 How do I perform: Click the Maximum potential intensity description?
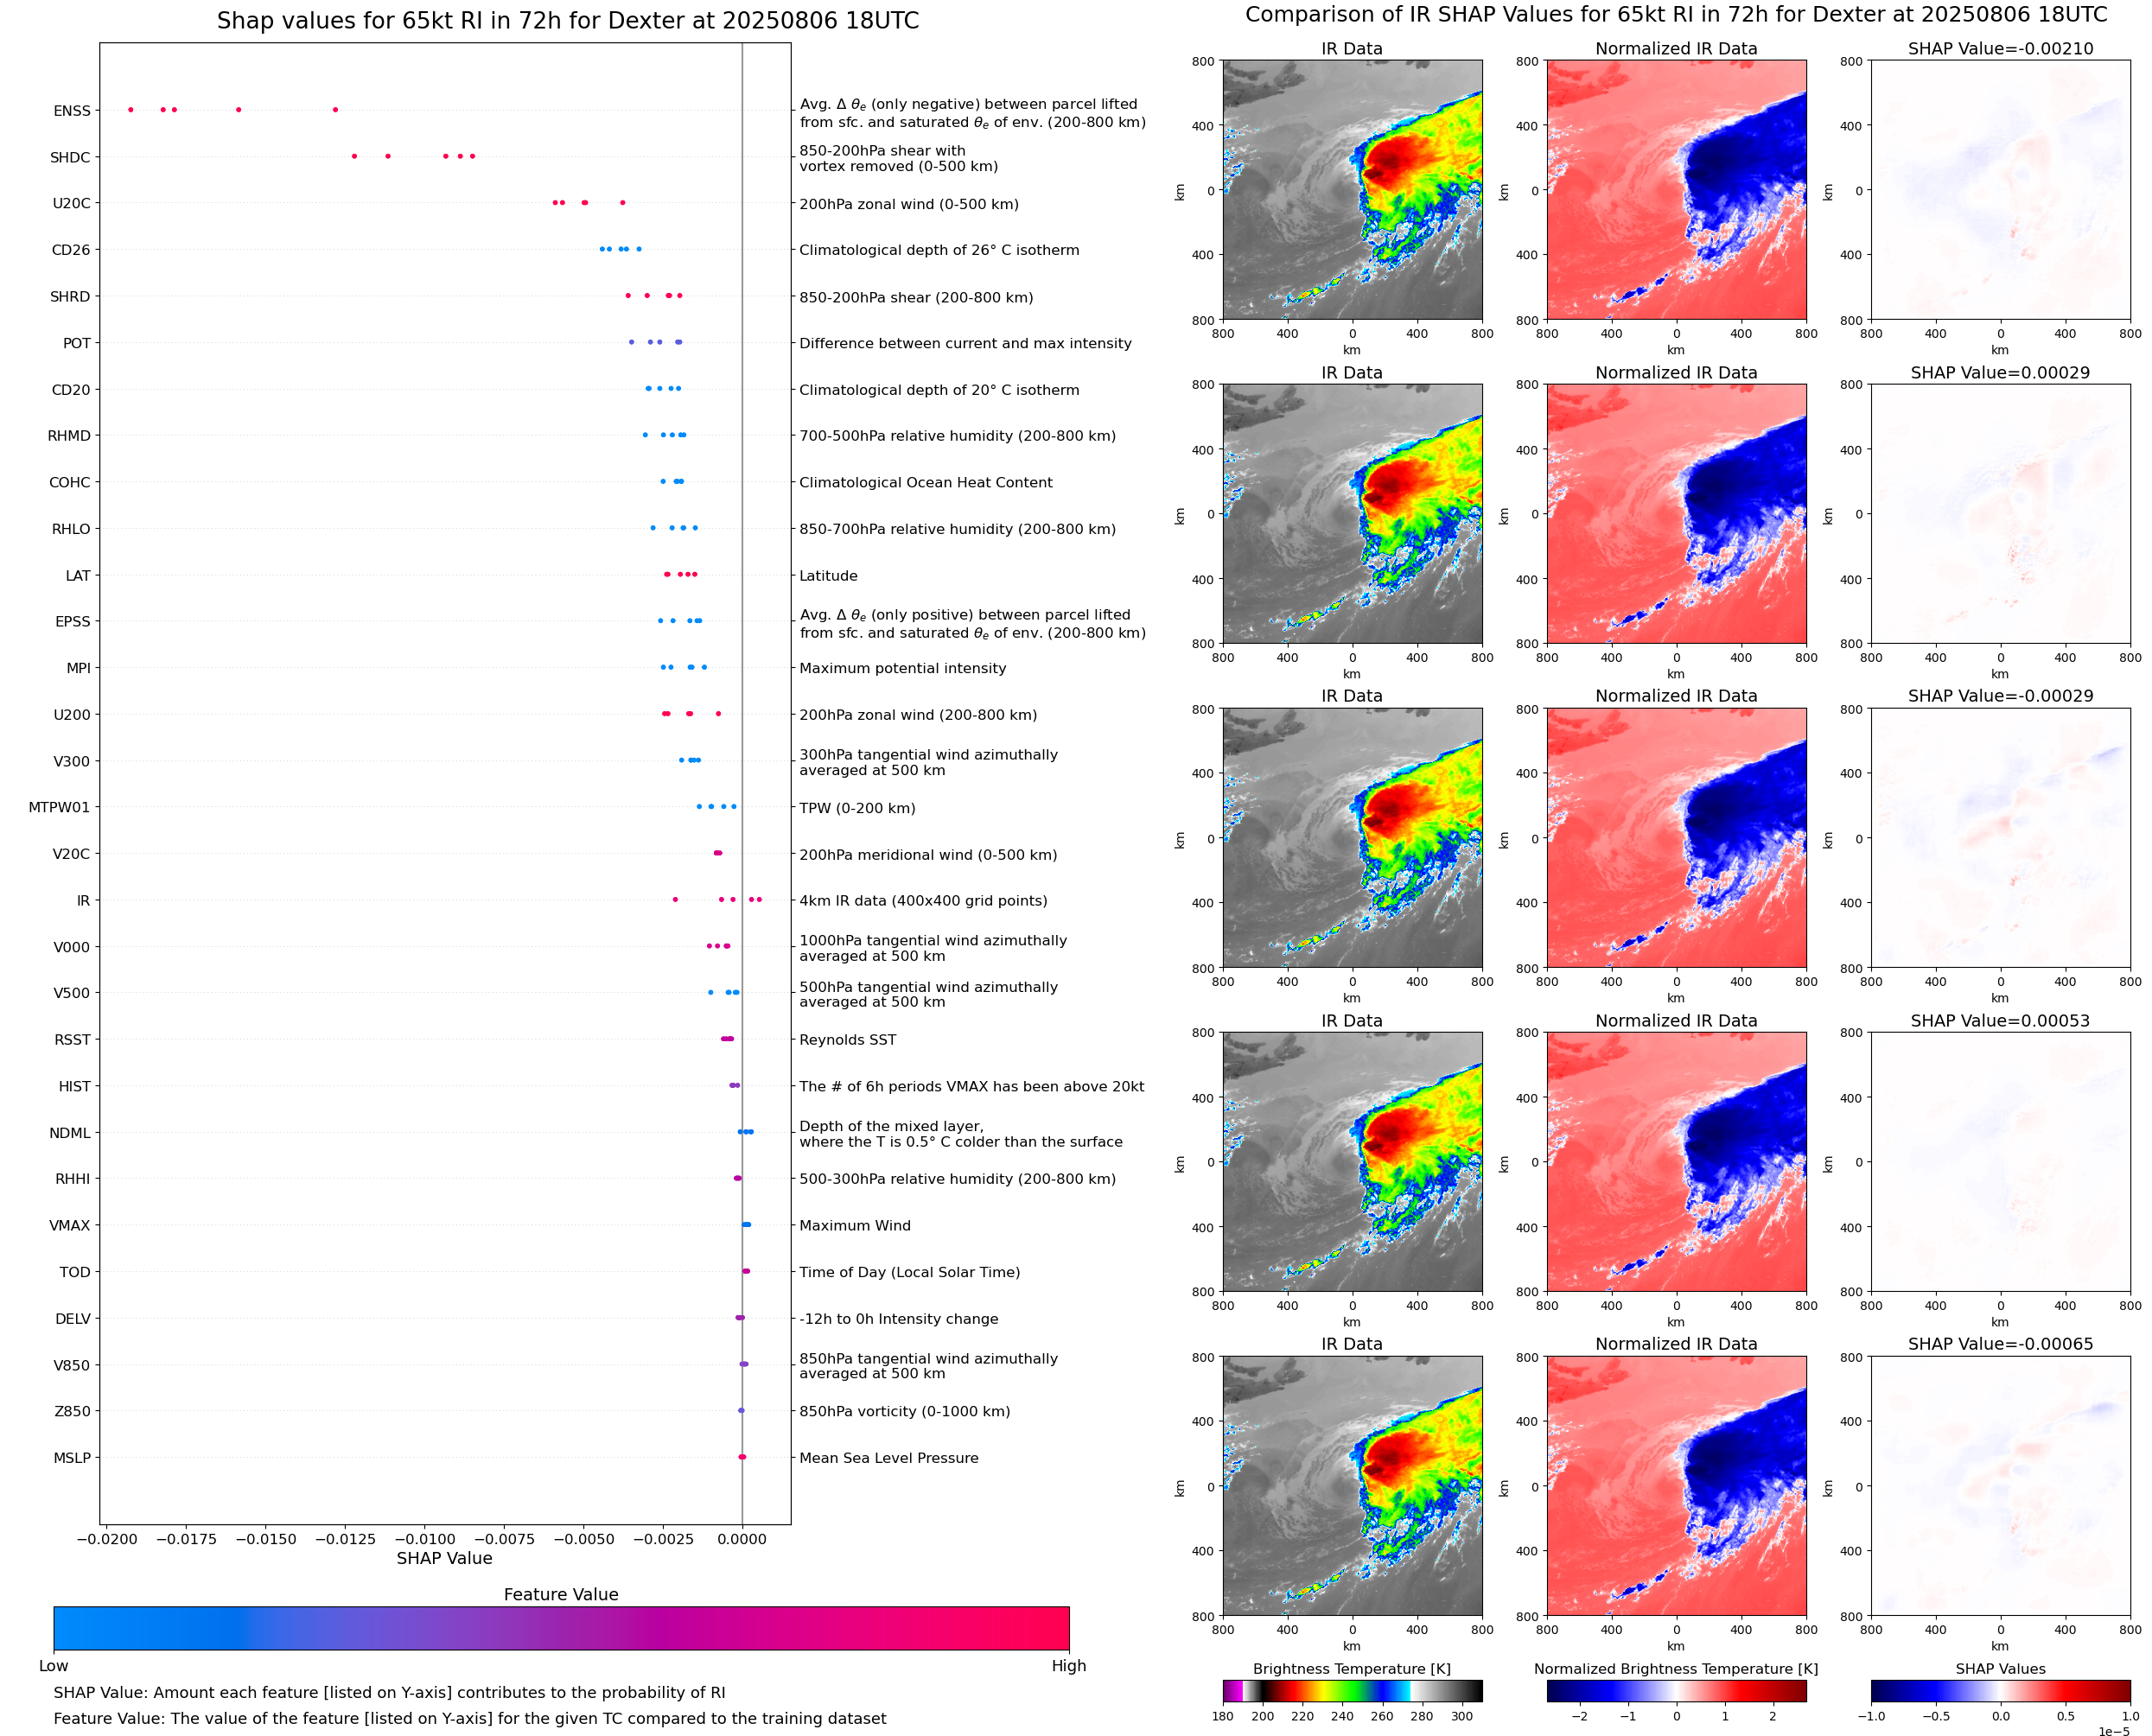(902, 668)
